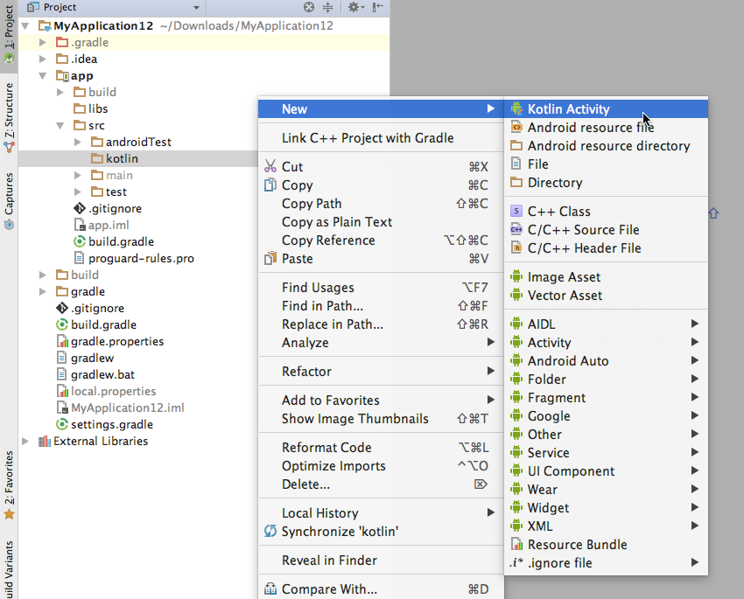Open the Widget submenu
The height and width of the screenshot is (599, 744).
[x=607, y=507]
